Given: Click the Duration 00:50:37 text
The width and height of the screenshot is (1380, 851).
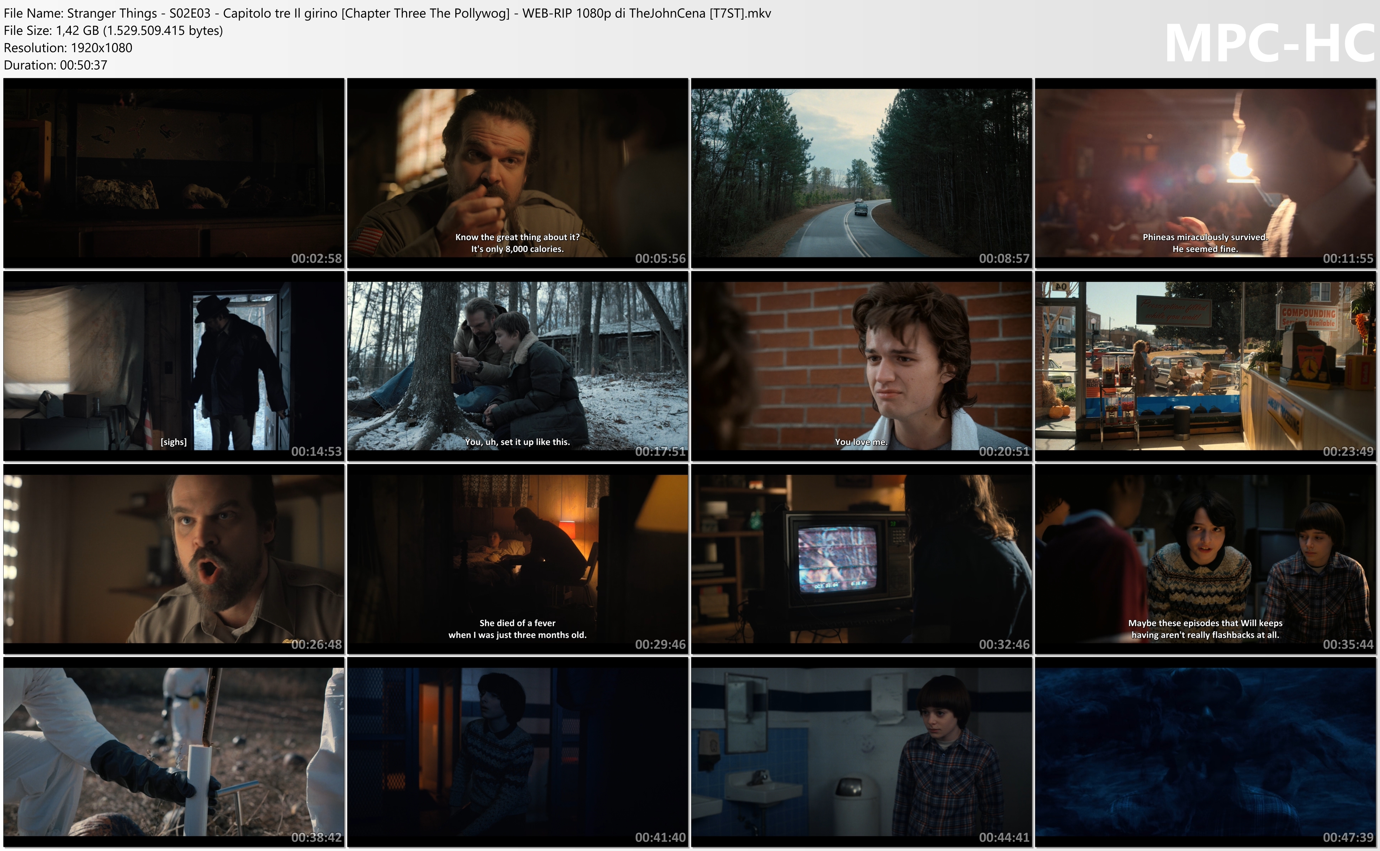Looking at the screenshot, I should click(55, 65).
